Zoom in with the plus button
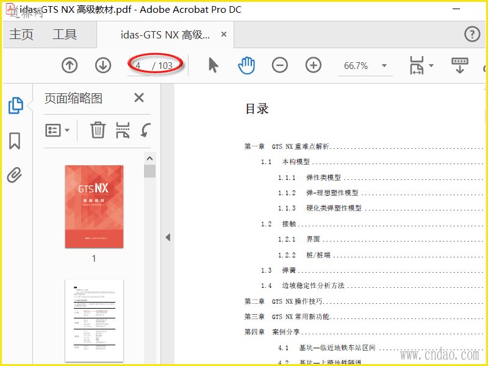The width and height of the screenshot is (488, 366). coord(314,66)
